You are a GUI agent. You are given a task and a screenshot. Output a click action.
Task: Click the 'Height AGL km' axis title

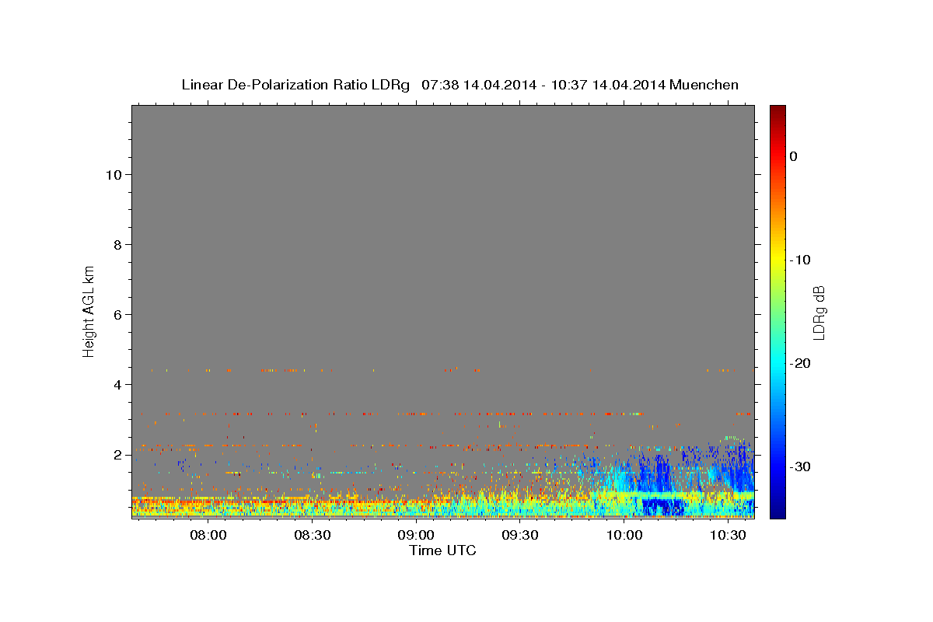(89, 310)
